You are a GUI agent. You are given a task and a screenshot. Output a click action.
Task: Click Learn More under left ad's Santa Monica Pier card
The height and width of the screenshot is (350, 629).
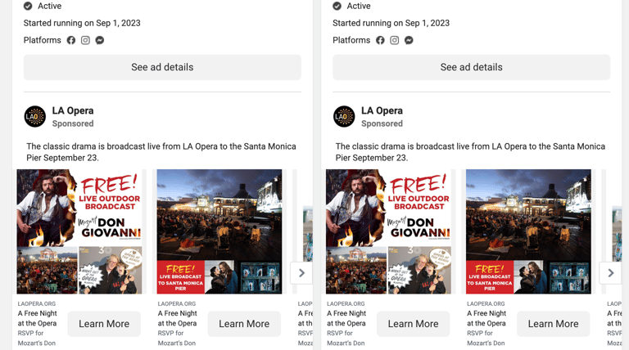[244, 324]
